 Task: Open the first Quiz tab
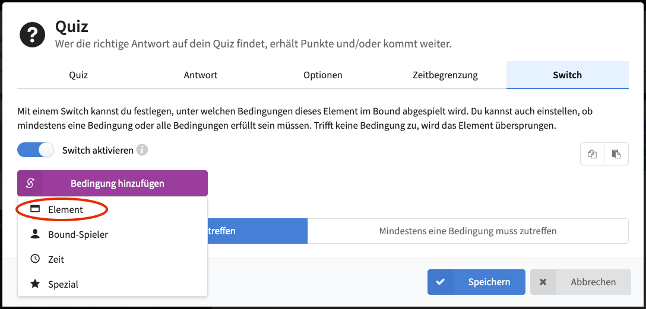point(78,75)
